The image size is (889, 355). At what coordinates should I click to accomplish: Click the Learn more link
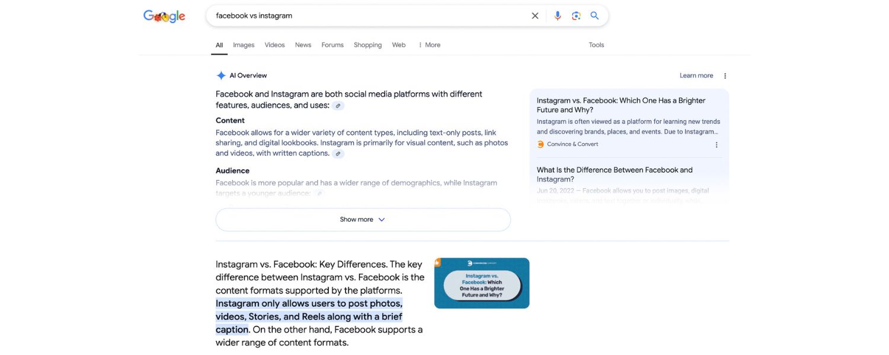696,75
